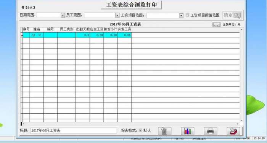Click the red exit icon at bottom right

click(x=233, y=131)
